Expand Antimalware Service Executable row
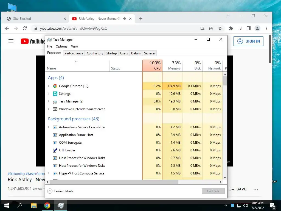This screenshot has height=211, width=281. click(48, 127)
